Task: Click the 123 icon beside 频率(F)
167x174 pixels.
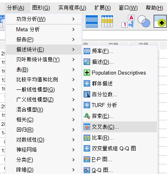Action: [x=87, y=51]
